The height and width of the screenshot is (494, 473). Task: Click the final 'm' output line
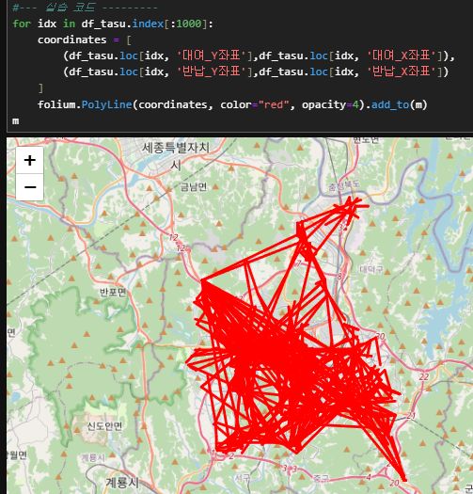click(x=15, y=121)
